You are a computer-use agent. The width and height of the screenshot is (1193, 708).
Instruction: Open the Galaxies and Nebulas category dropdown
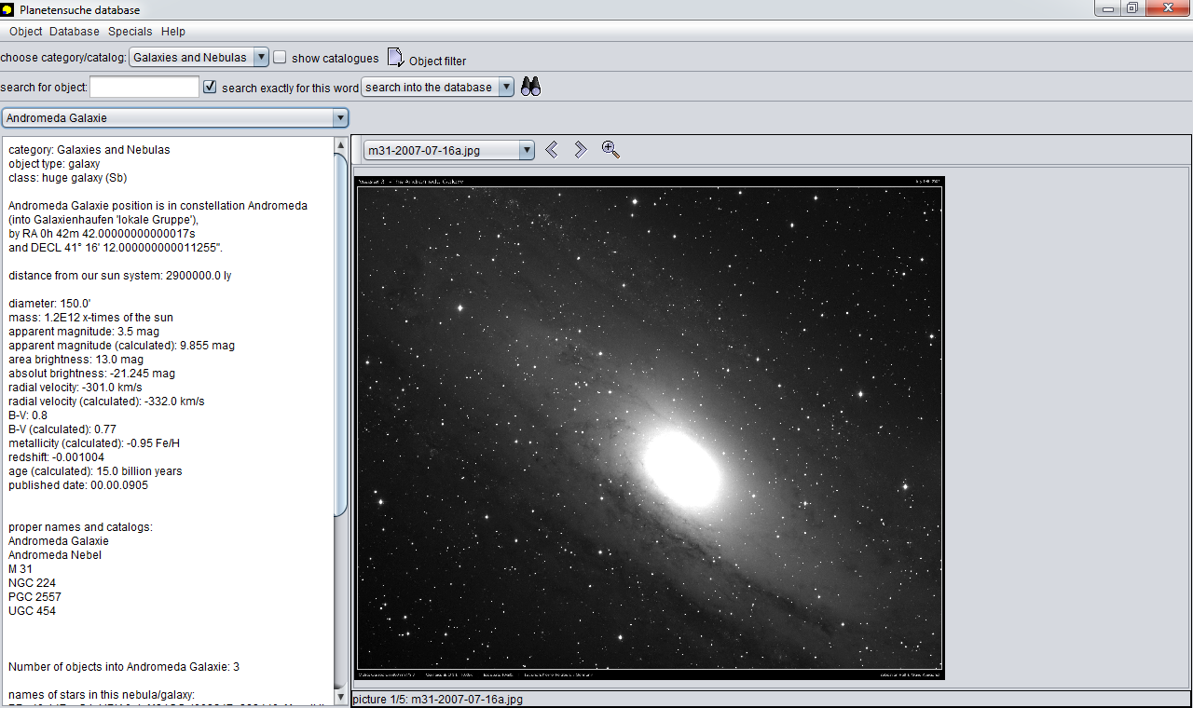[199, 57]
